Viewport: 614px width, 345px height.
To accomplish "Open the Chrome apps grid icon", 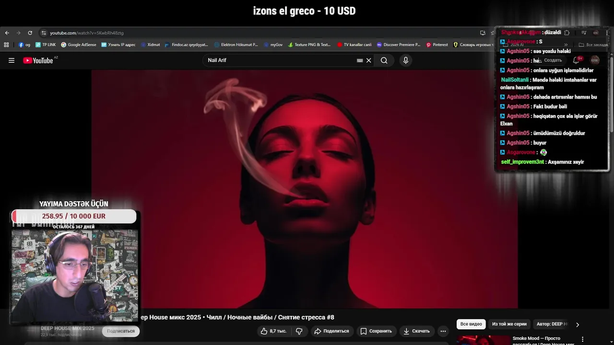I will [6, 45].
